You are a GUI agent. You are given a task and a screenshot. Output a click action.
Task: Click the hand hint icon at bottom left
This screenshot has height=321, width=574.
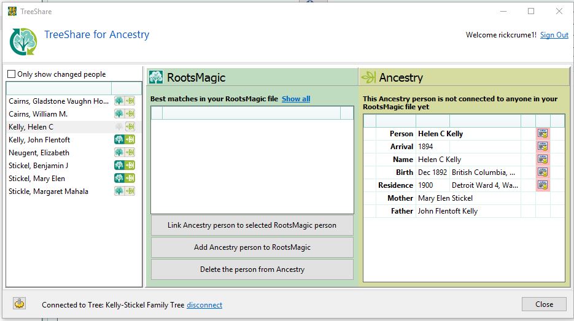point(20,303)
